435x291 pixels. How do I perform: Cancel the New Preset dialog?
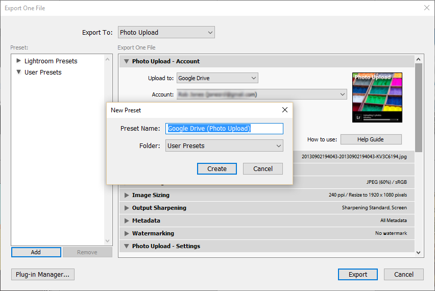tap(262, 169)
